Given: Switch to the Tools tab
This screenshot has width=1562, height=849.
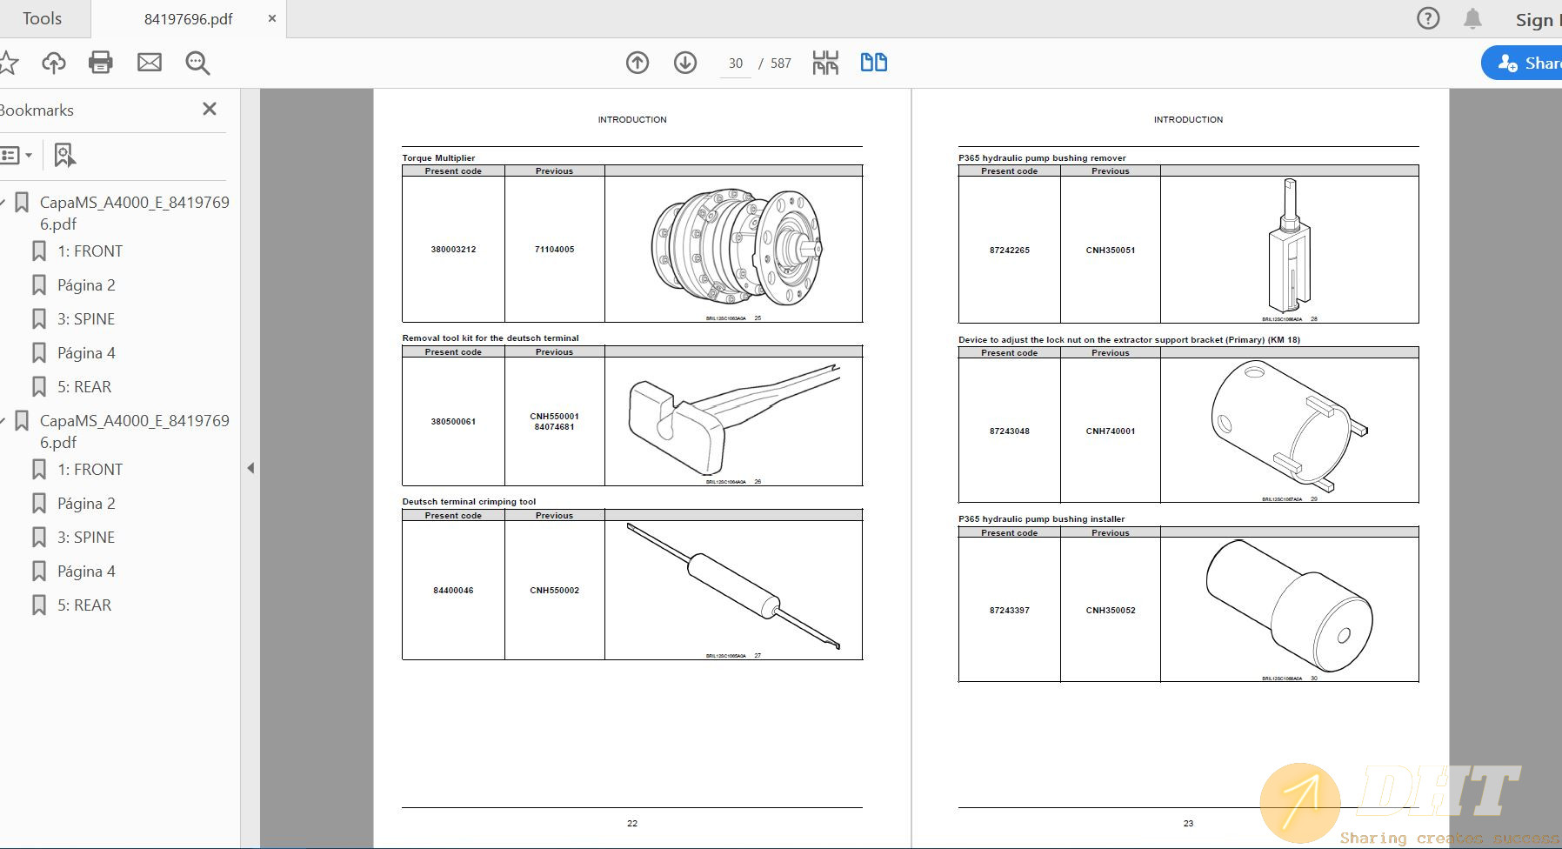Looking at the screenshot, I should (42, 18).
